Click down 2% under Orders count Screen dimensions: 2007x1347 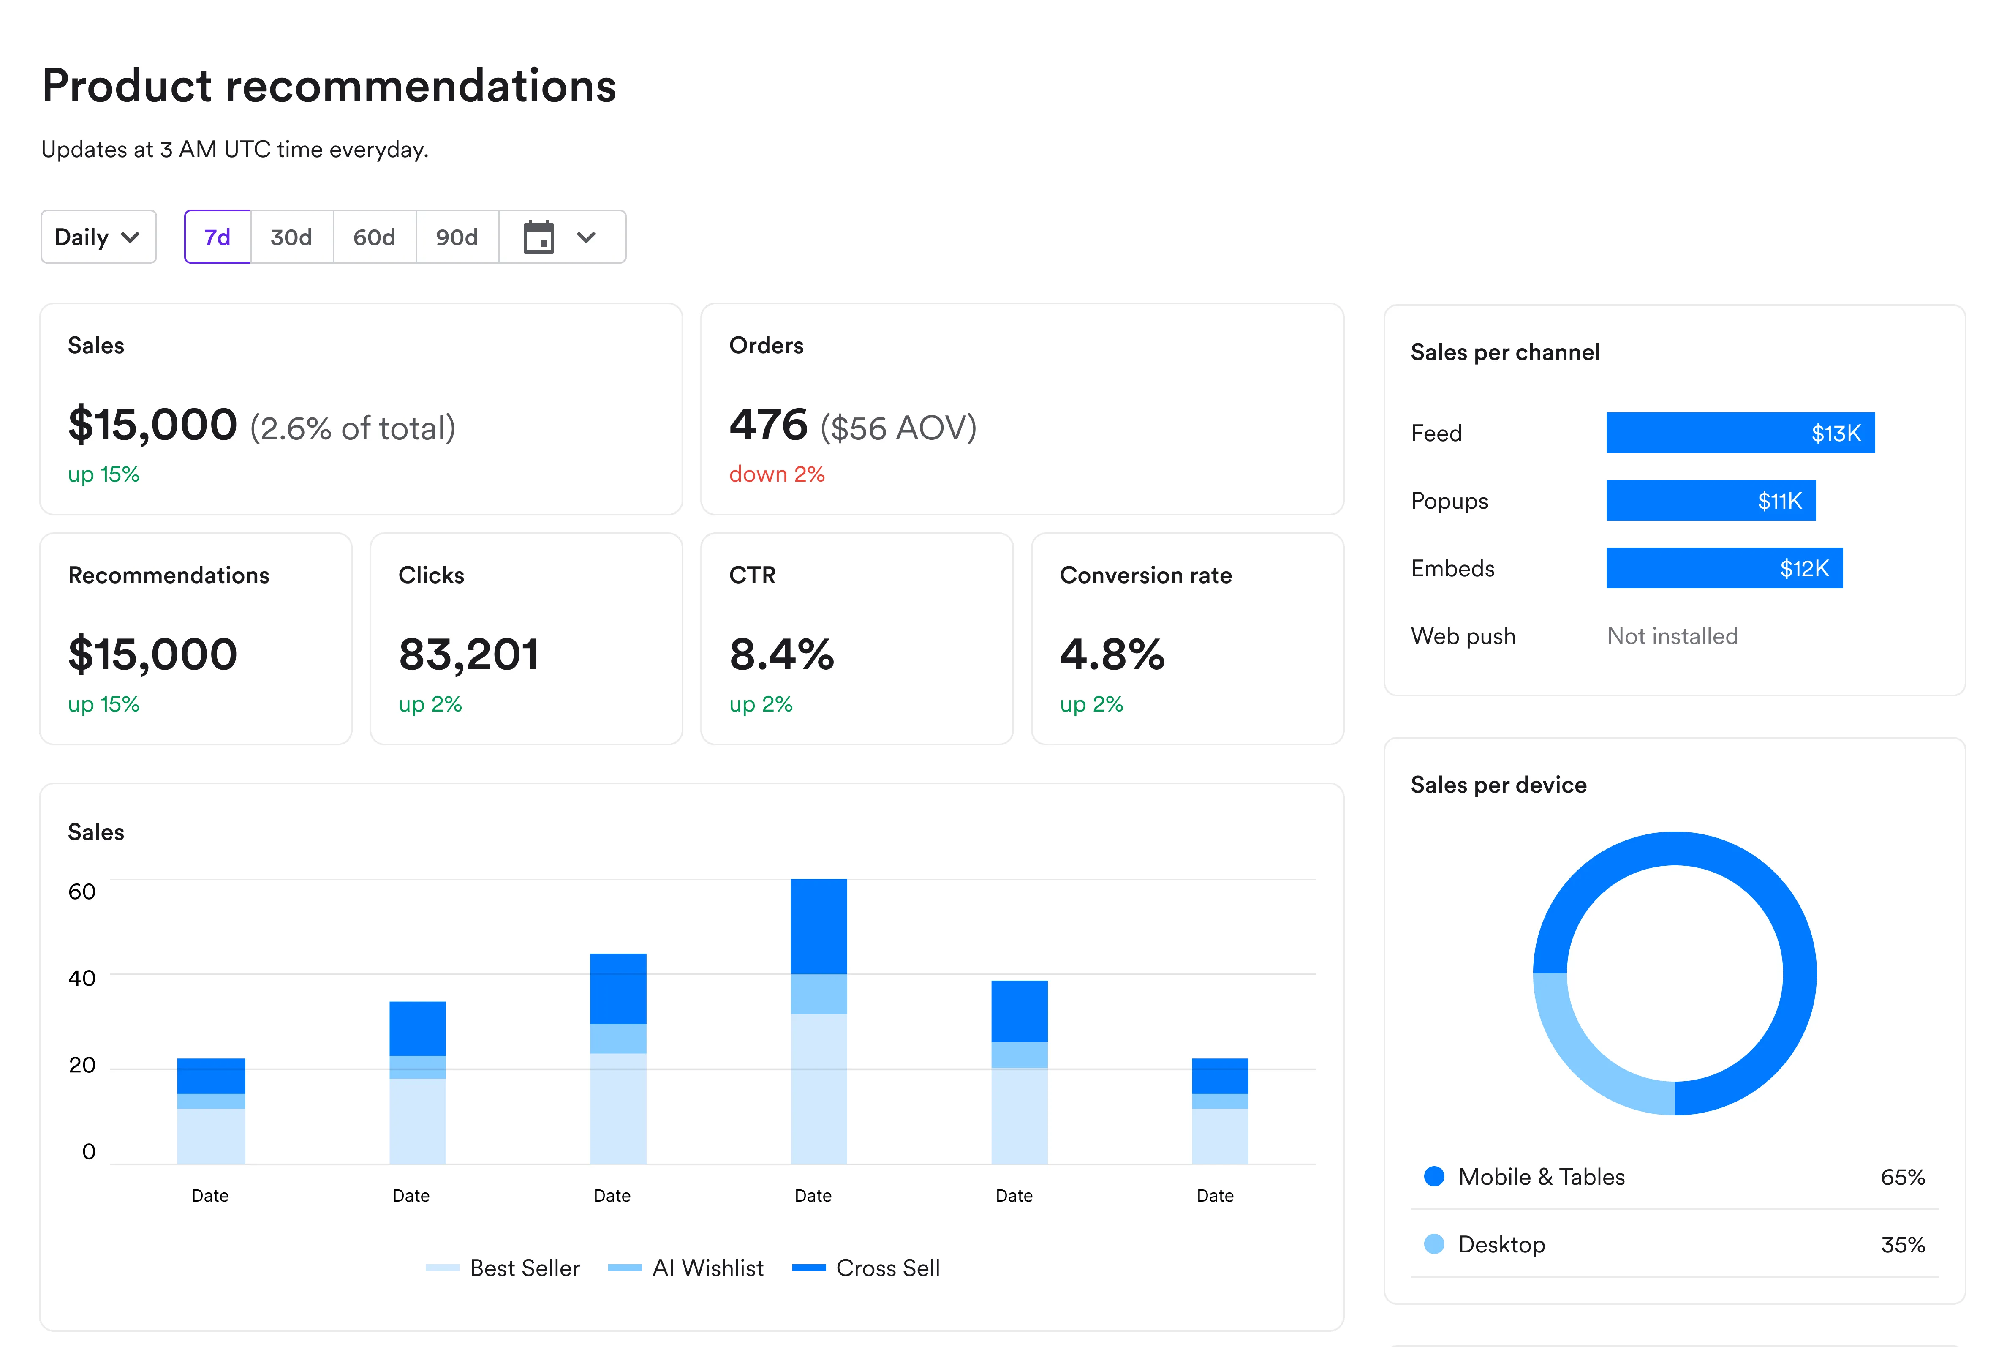[776, 473]
